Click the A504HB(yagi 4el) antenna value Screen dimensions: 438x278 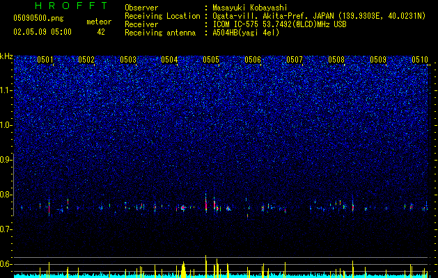pos(246,33)
